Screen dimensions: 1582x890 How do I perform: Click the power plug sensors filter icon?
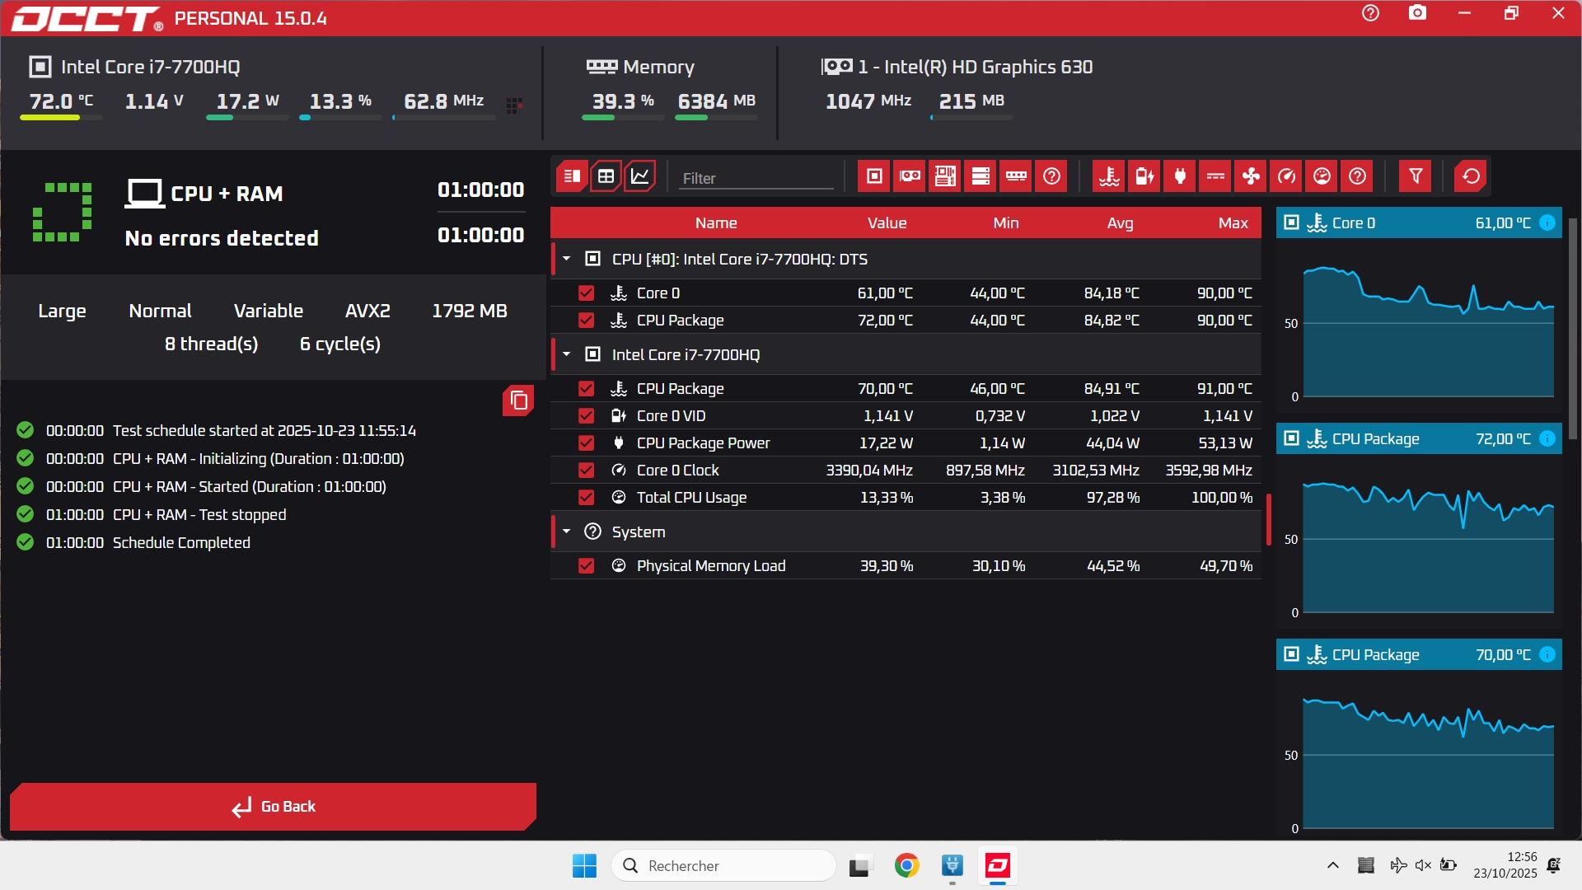coord(1180,176)
